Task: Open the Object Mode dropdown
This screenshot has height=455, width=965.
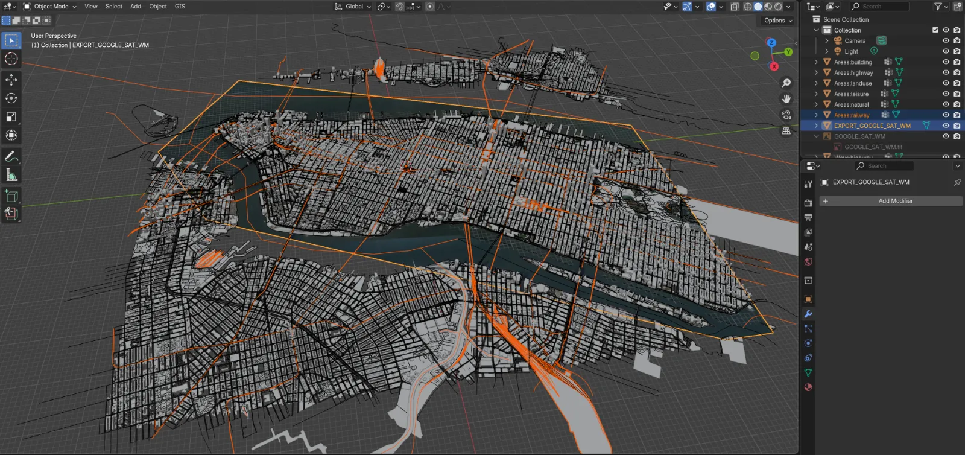Action: click(50, 7)
